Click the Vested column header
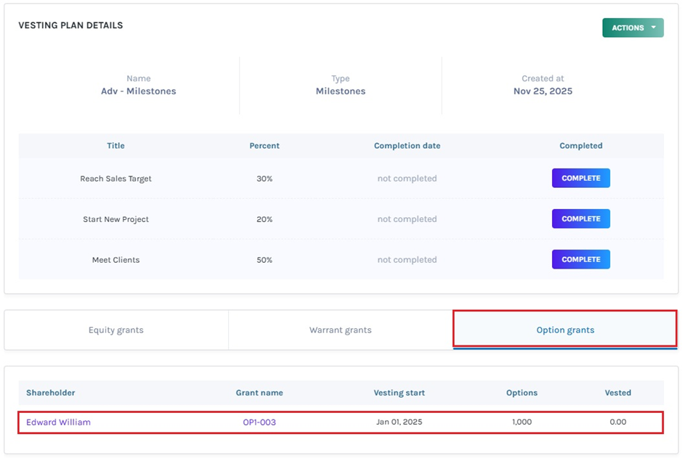This screenshot has width=682, height=458. coord(617,393)
